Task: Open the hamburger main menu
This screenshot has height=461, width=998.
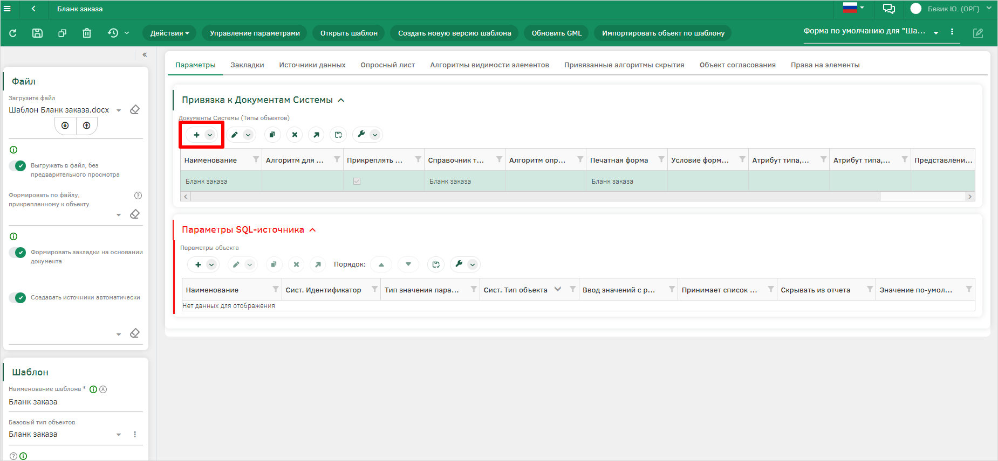Action: 7,9
